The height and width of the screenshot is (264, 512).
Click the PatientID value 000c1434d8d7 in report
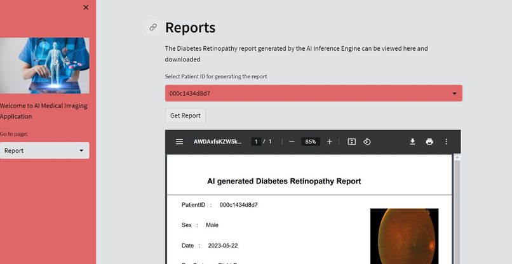click(x=238, y=205)
